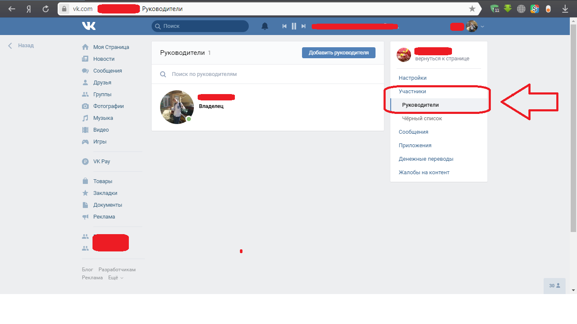
Task: Open the green download arrow extension
Action: pyautogui.click(x=508, y=8)
